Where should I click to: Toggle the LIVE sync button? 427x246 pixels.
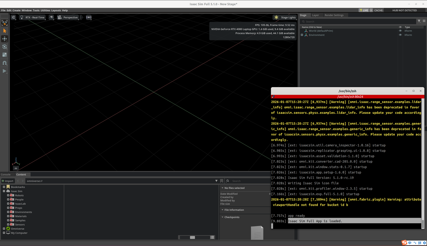tap(364, 10)
